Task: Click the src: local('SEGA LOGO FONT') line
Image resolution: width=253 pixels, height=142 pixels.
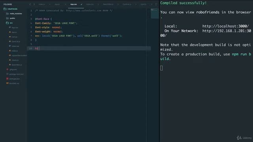Action: tap(79, 36)
